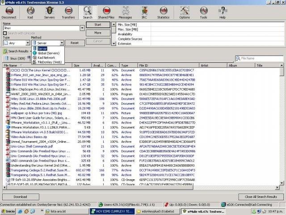Click the CD-image icon of Tlf-Soft-10.20.05Puter Associates

pos(8,180)
